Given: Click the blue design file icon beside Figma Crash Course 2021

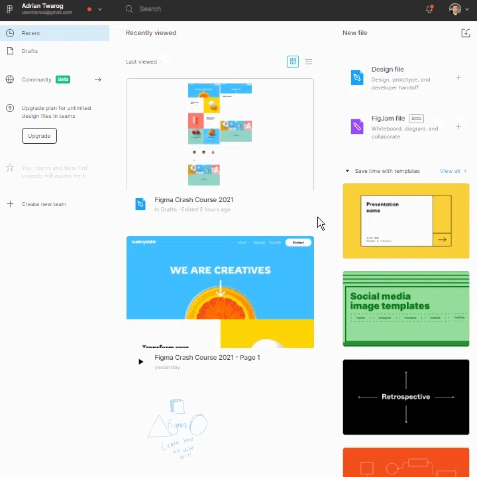Looking at the screenshot, I should pyautogui.click(x=140, y=204).
